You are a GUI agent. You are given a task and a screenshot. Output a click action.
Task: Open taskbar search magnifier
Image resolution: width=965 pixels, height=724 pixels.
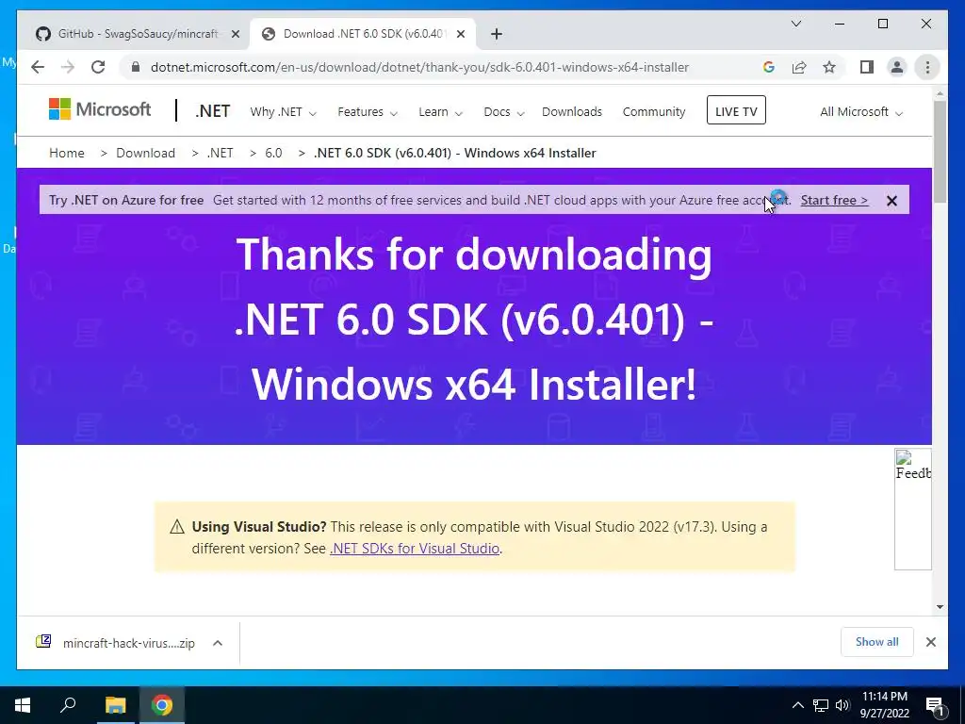pyautogui.click(x=68, y=705)
